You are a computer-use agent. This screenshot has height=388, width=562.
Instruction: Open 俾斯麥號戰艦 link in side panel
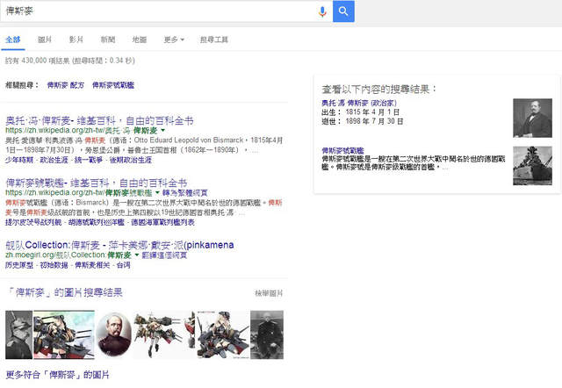(x=342, y=150)
